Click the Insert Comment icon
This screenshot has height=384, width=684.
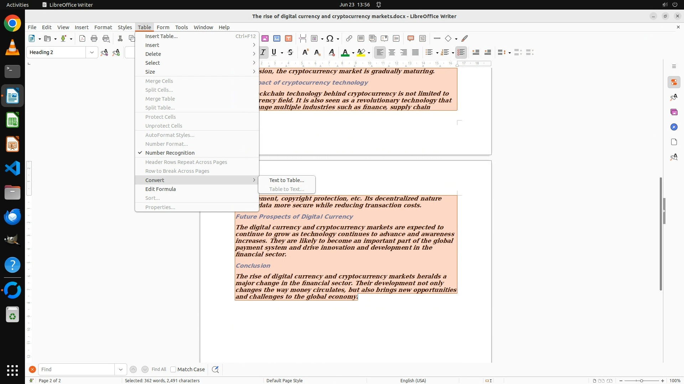coord(410,38)
